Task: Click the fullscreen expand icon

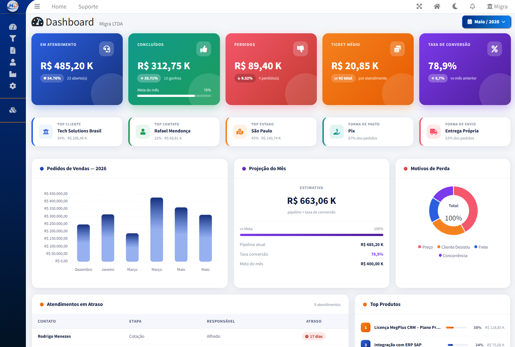Action: [419, 6]
